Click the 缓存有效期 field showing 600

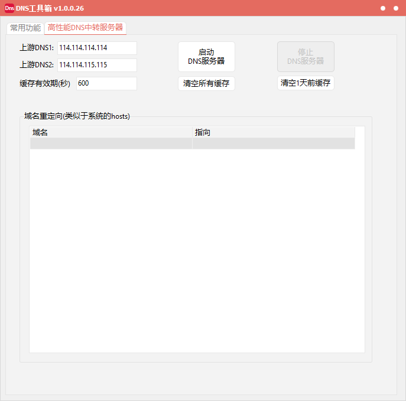pyautogui.click(x=106, y=83)
